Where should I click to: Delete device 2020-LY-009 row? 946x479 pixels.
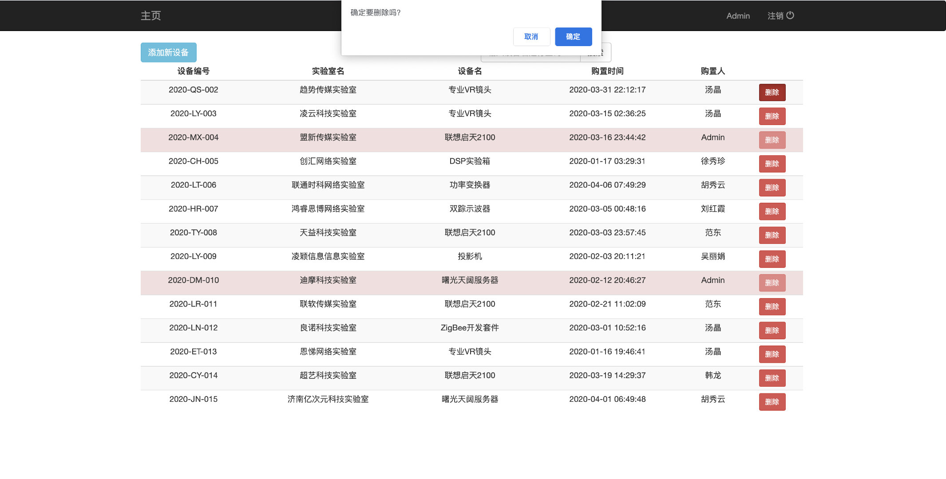[x=772, y=259]
